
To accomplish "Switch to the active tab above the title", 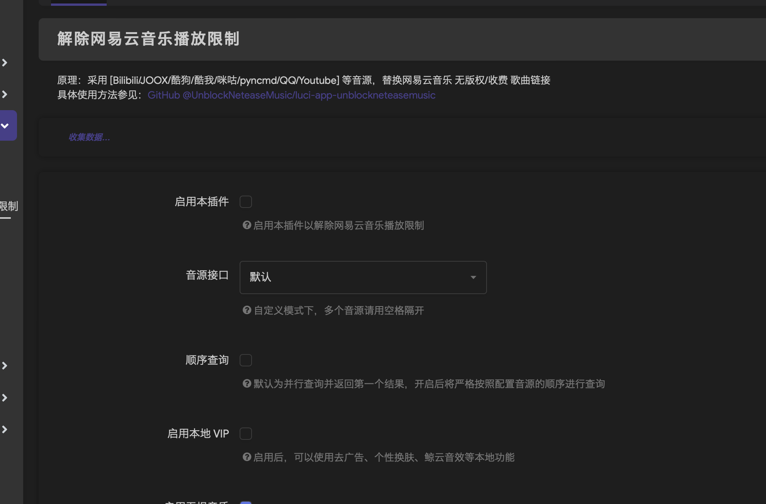I will pyautogui.click(x=78, y=2).
